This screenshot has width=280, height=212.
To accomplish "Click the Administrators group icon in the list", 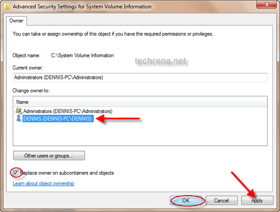I will pyautogui.click(x=19, y=111).
